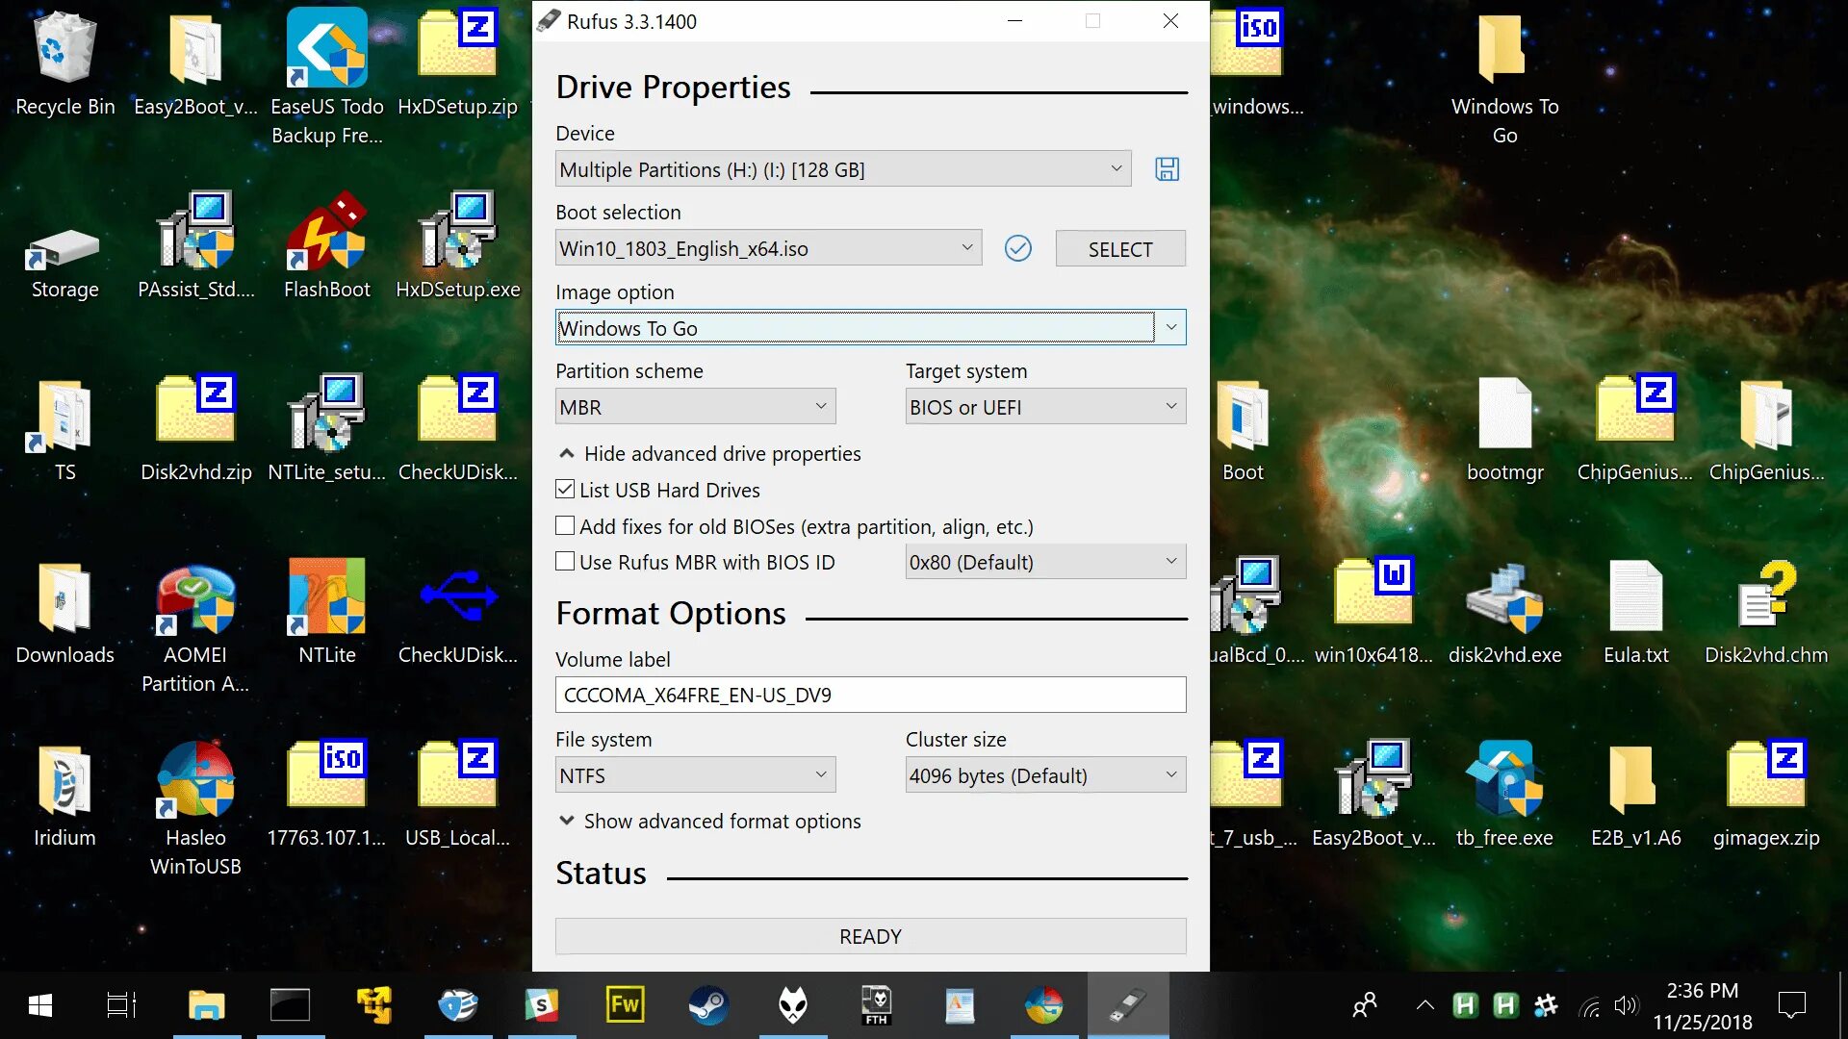Click the save drive image icon

pos(1167,169)
